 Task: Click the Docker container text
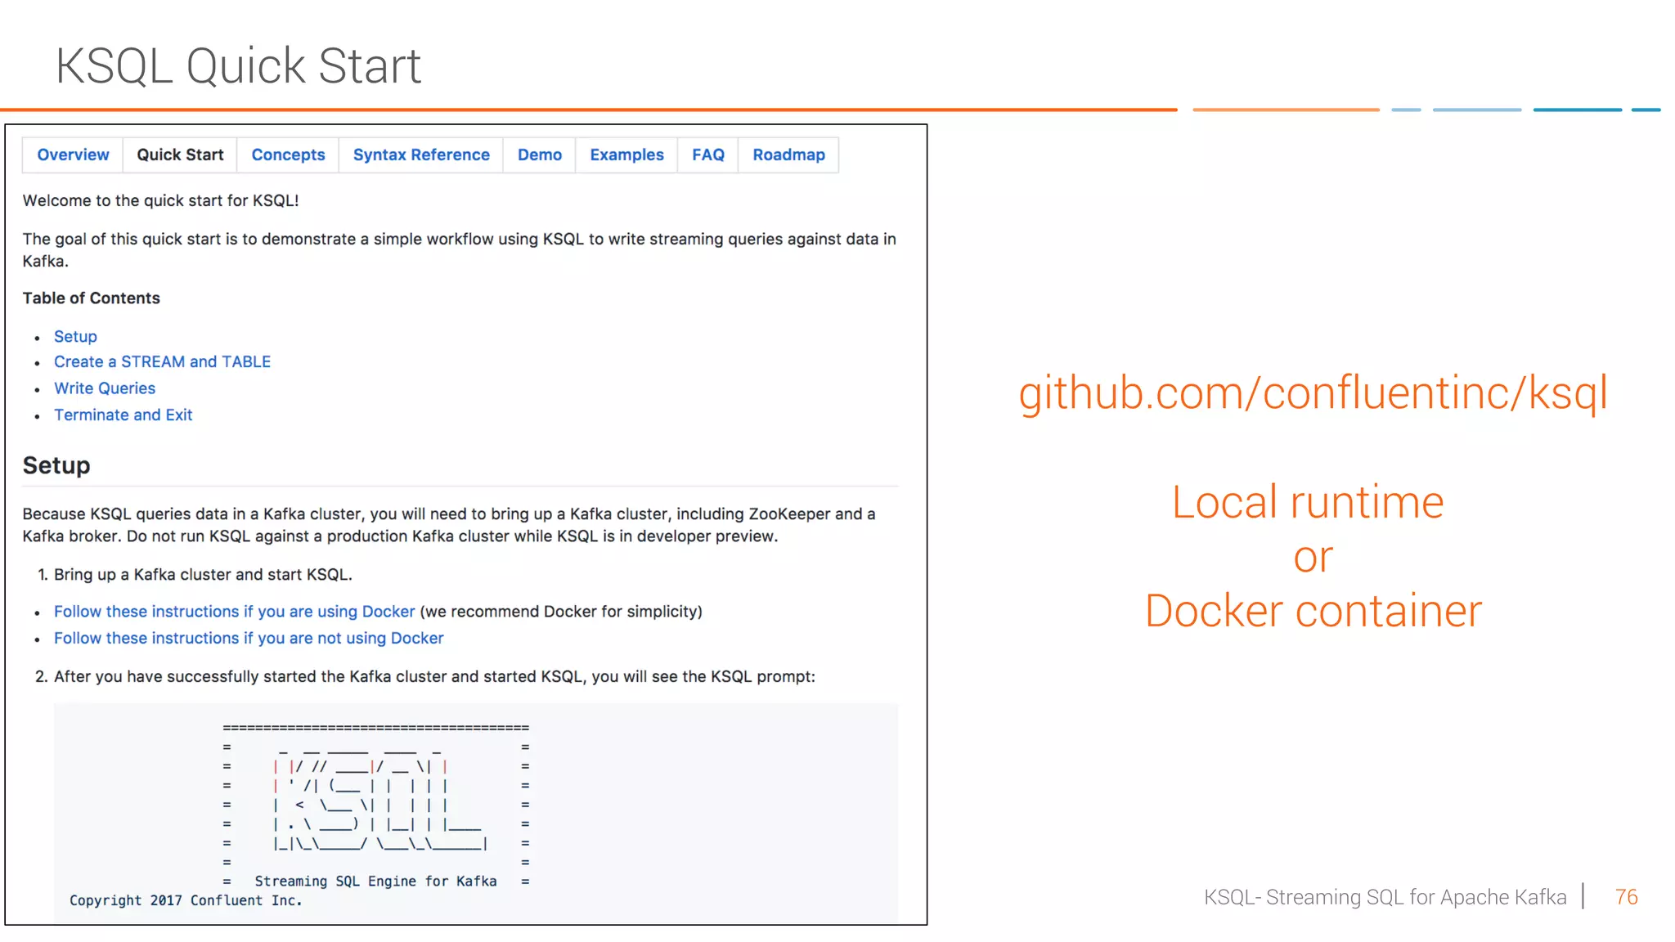click(x=1313, y=612)
